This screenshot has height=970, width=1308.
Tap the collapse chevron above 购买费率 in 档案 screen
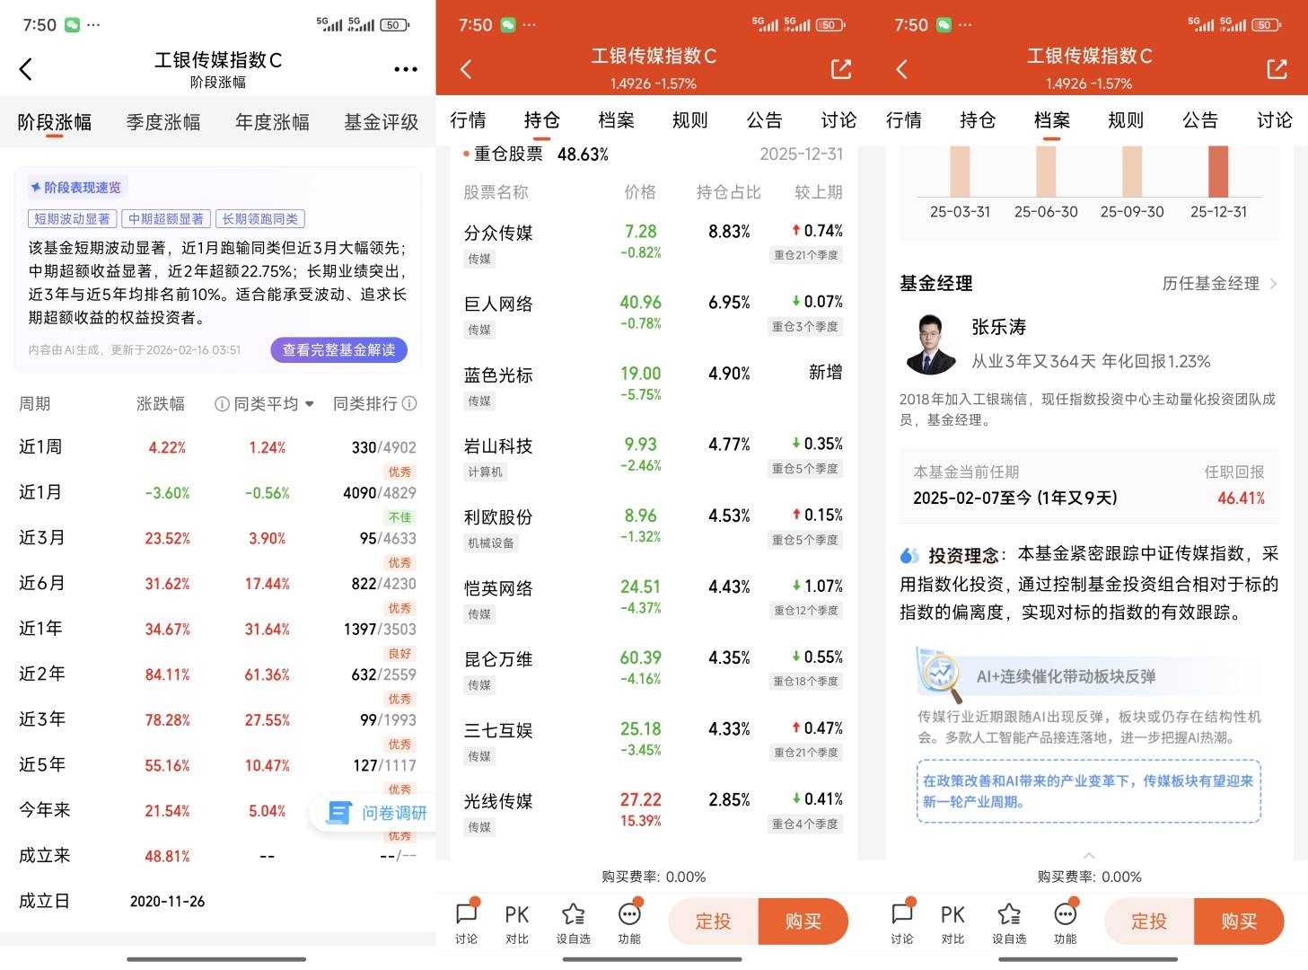coord(1089,855)
